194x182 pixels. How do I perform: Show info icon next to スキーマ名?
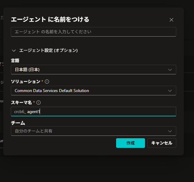tap(38, 103)
